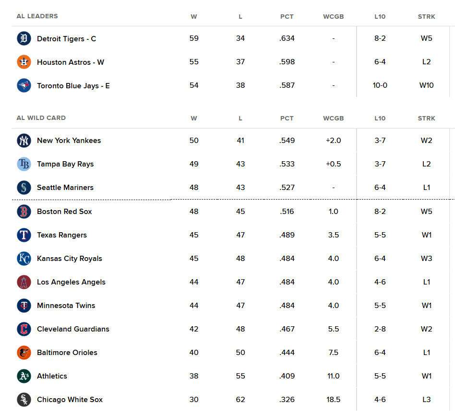This screenshot has width=455, height=415.
Task: Click the Detroit Tigers logo icon
Action: [24, 38]
